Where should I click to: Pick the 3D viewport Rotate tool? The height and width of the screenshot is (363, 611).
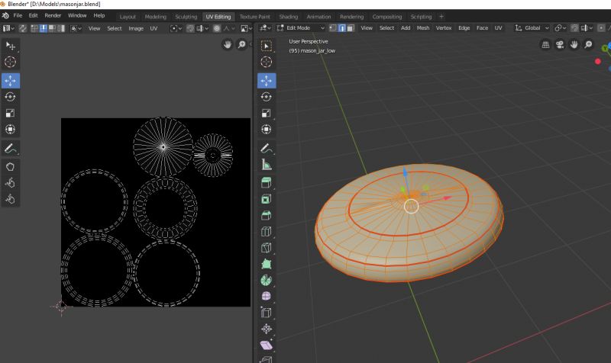point(267,97)
